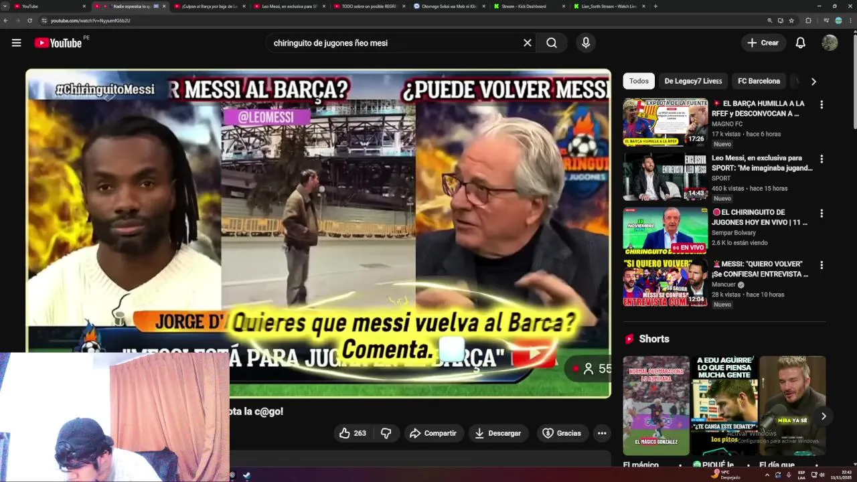Reload the current page
The width and height of the screenshot is (857, 482).
tap(29, 21)
